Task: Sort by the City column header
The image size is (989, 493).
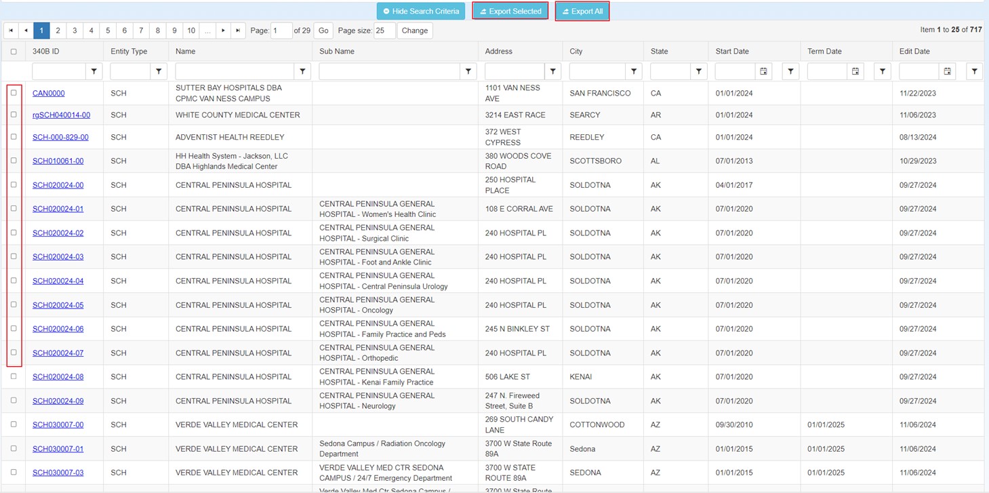Action: (576, 52)
